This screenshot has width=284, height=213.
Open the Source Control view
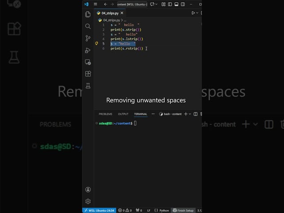(88, 38)
